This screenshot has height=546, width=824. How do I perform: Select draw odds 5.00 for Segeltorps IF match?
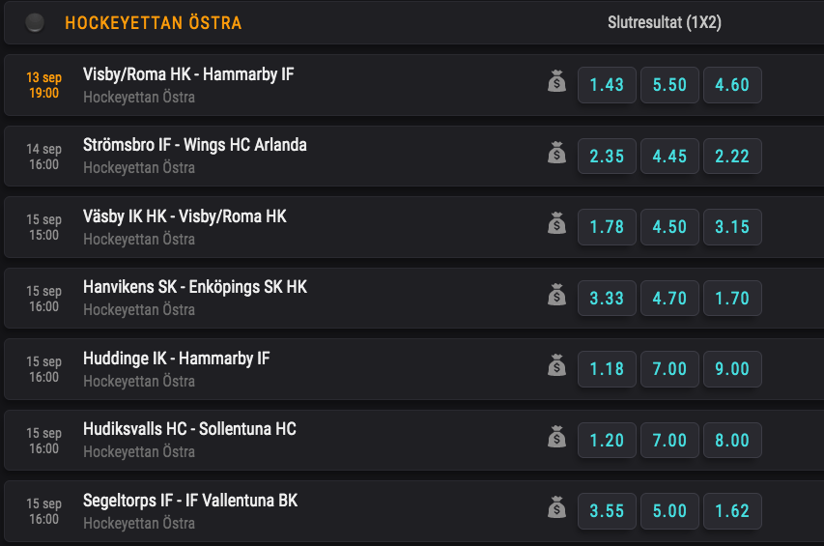[x=669, y=511]
